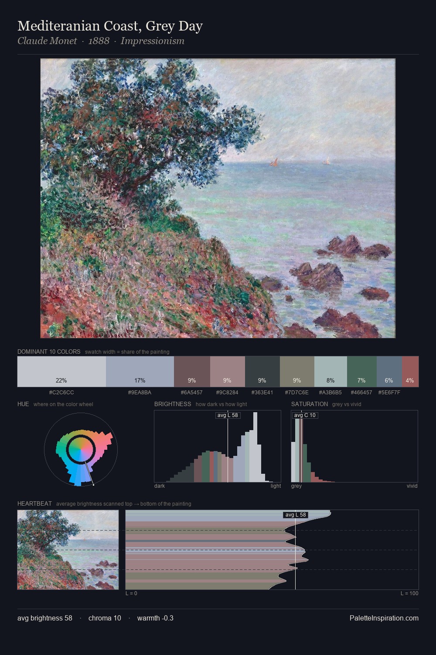Click the HUE section heading
Screen dimensions: 436x655
23,404
